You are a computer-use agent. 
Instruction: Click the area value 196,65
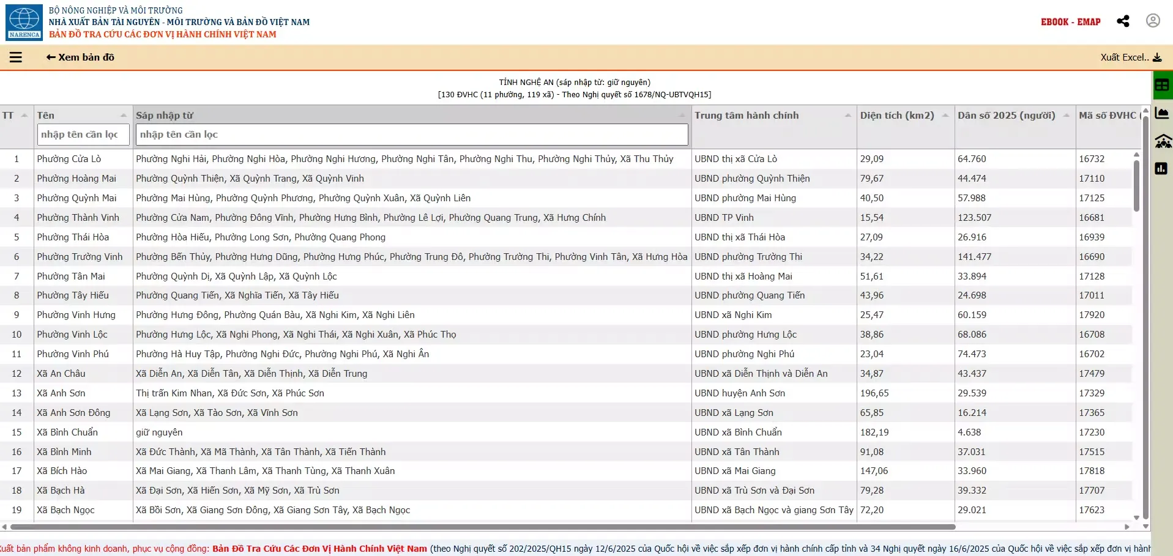pos(874,393)
